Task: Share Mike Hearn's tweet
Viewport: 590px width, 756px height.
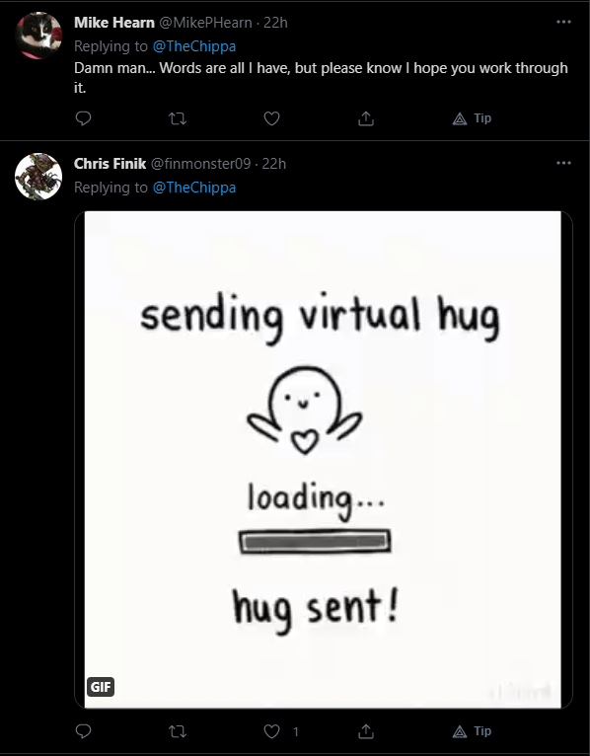Action: point(366,118)
